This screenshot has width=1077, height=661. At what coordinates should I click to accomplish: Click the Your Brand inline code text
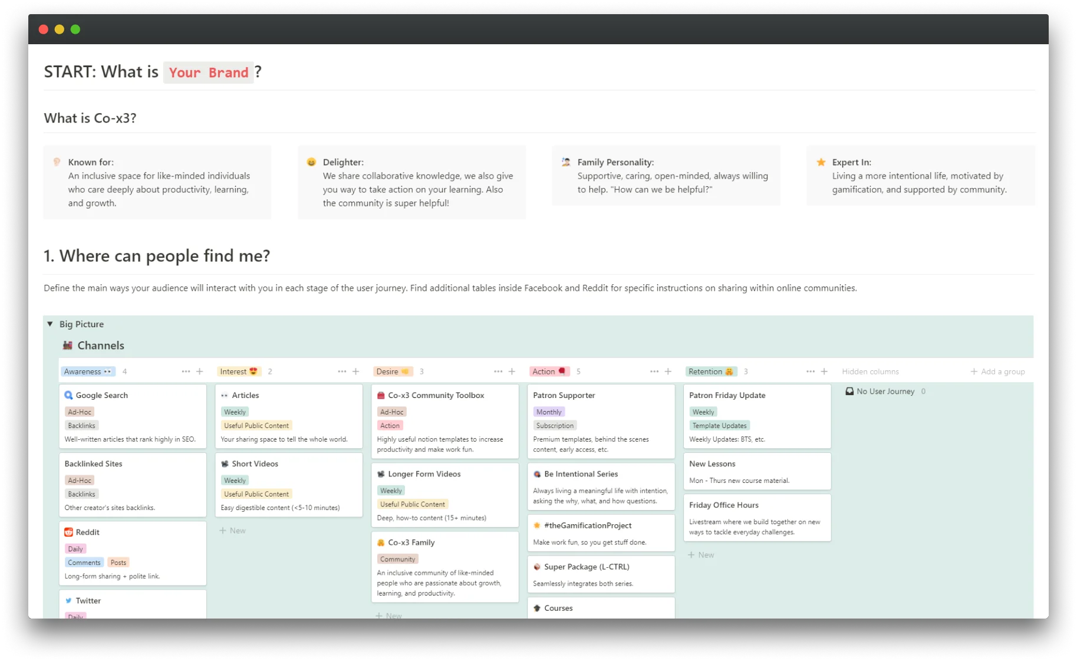pyautogui.click(x=209, y=73)
